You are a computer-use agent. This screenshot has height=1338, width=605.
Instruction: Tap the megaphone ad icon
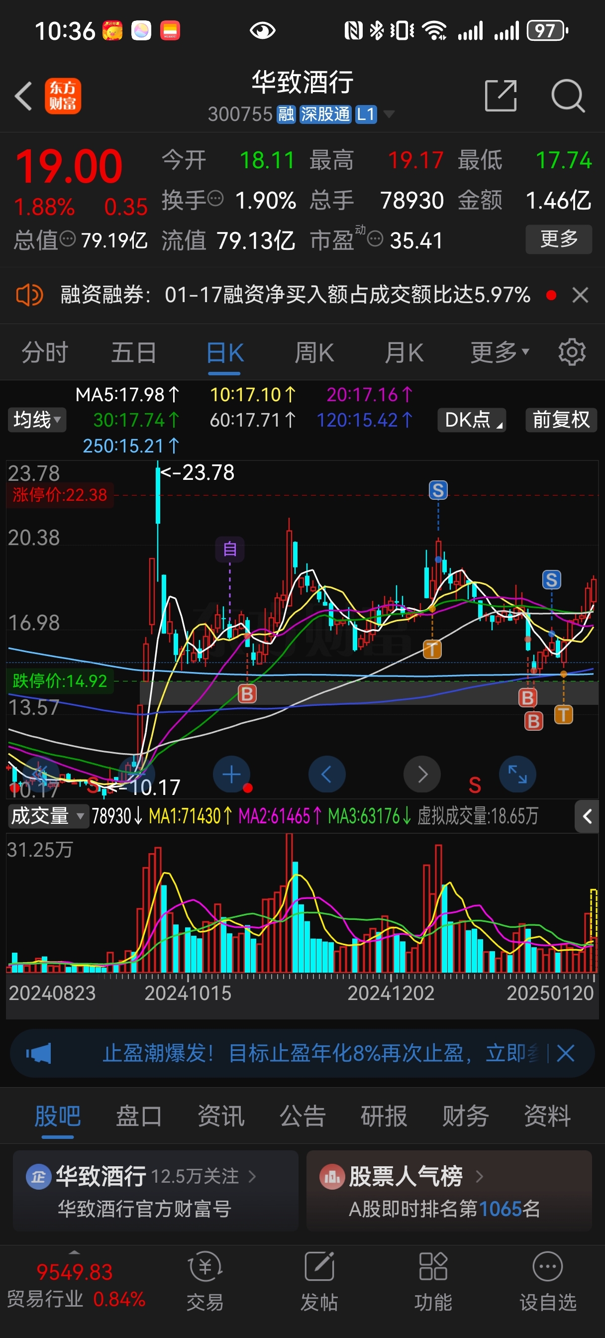click(38, 1053)
